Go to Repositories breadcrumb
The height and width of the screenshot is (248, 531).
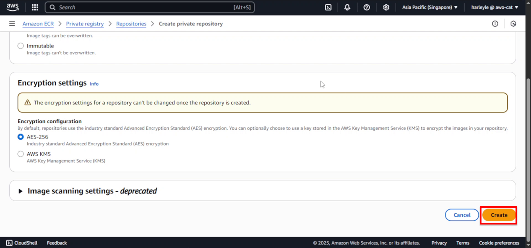point(131,24)
